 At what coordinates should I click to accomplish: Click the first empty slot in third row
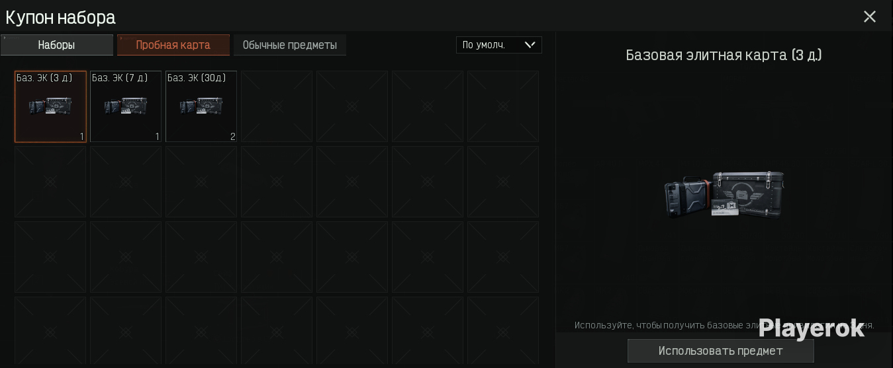pos(50,257)
